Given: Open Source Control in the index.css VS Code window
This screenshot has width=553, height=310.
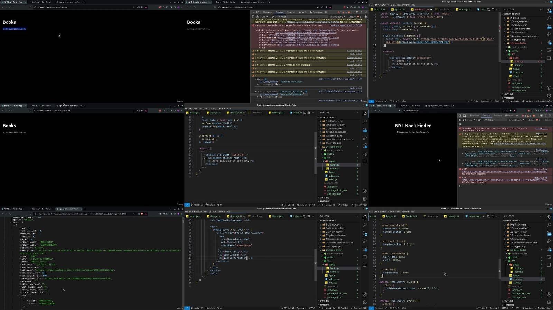Looking at the screenshot, I should (x=549, y=233).
